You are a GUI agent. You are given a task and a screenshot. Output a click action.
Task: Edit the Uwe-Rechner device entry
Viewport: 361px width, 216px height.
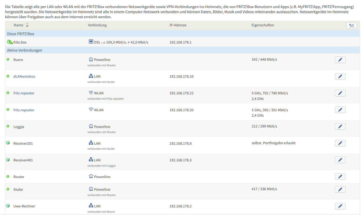click(x=340, y=206)
